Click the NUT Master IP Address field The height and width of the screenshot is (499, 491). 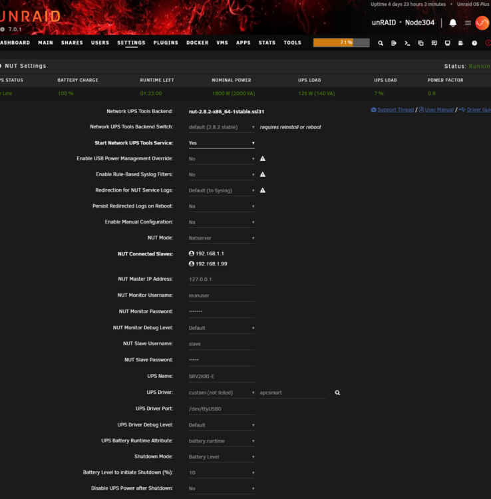[222, 279]
